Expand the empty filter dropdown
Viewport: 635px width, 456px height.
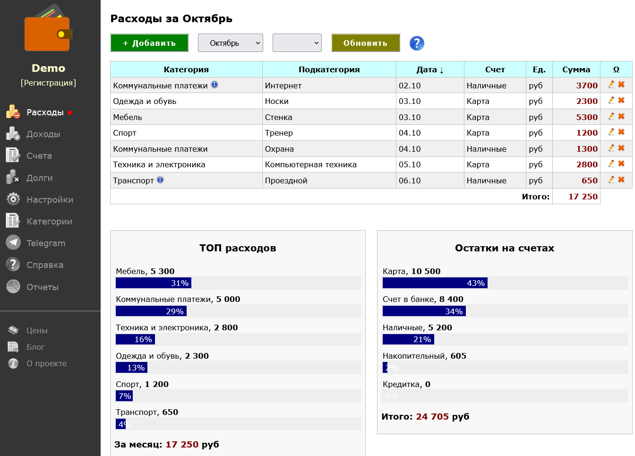(297, 43)
